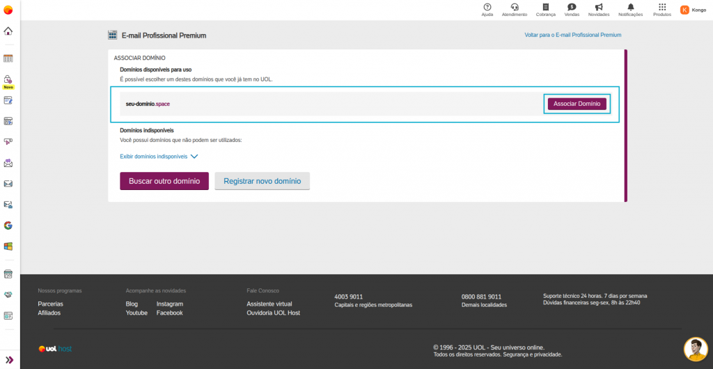Click the UOL orange logo in sidebar
The image size is (713, 369).
click(8, 10)
